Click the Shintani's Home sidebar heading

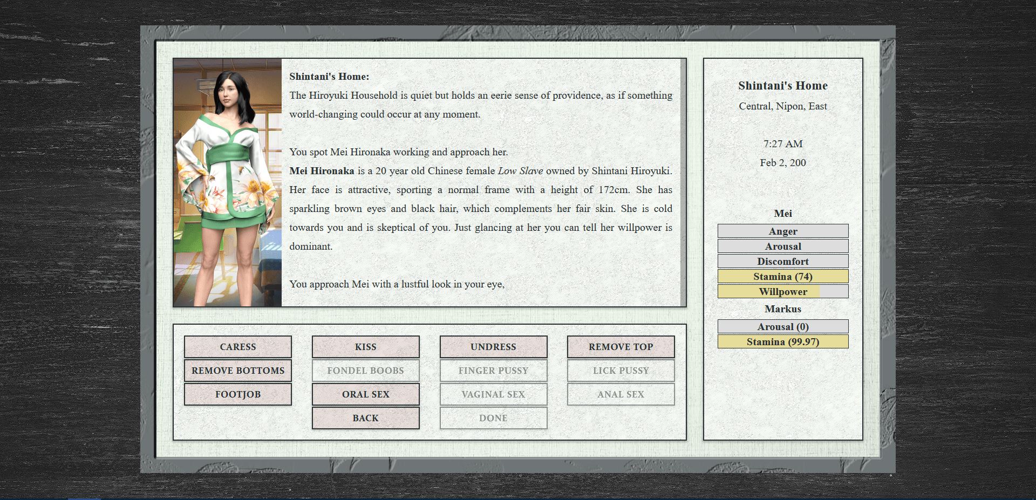click(x=782, y=86)
